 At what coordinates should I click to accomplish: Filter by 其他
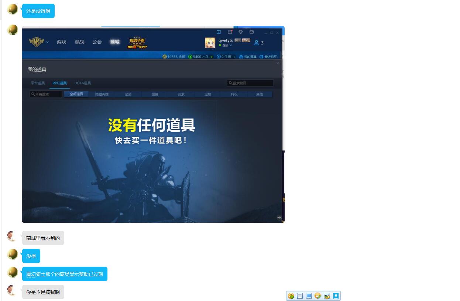tap(260, 94)
